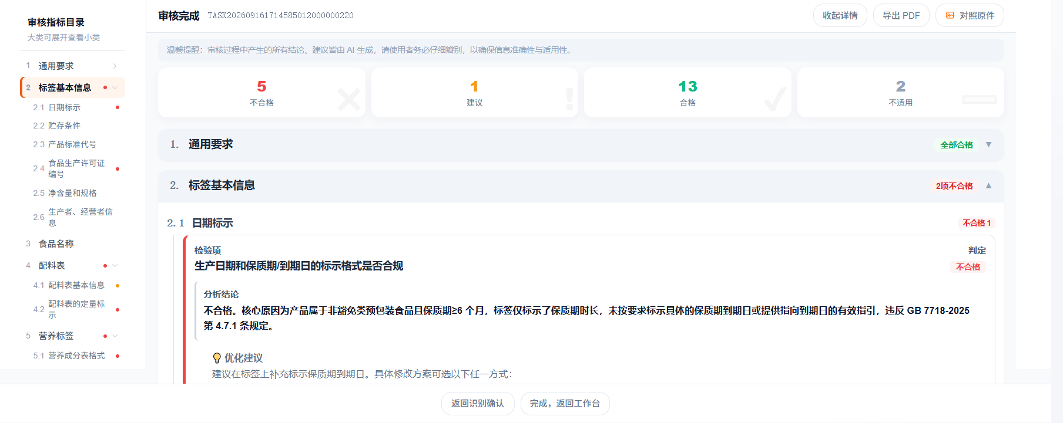The width and height of the screenshot is (1063, 423).
Task: Click 返回识别确认 button
Action: pos(478,404)
